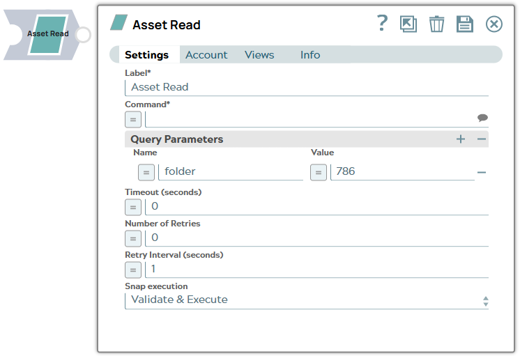Viewport: 520px width, 356px height.
Task: Click the Query Parameters section header text
Action: (177, 139)
